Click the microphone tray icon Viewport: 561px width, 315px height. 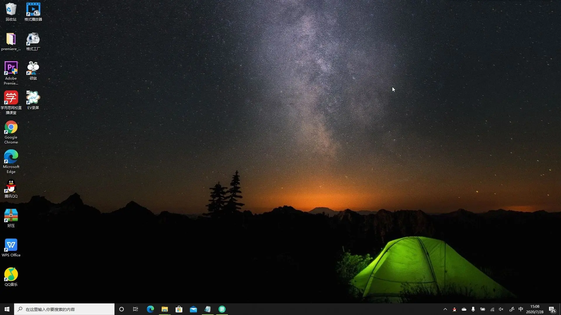pyautogui.click(x=473, y=309)
